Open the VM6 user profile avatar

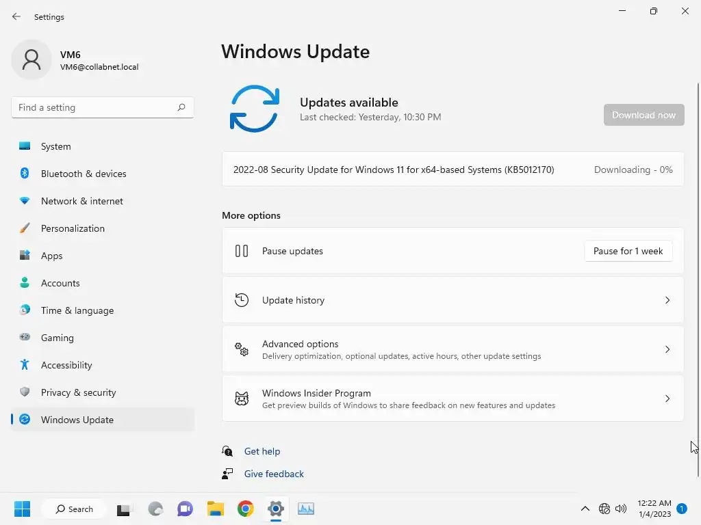(31, 59)
